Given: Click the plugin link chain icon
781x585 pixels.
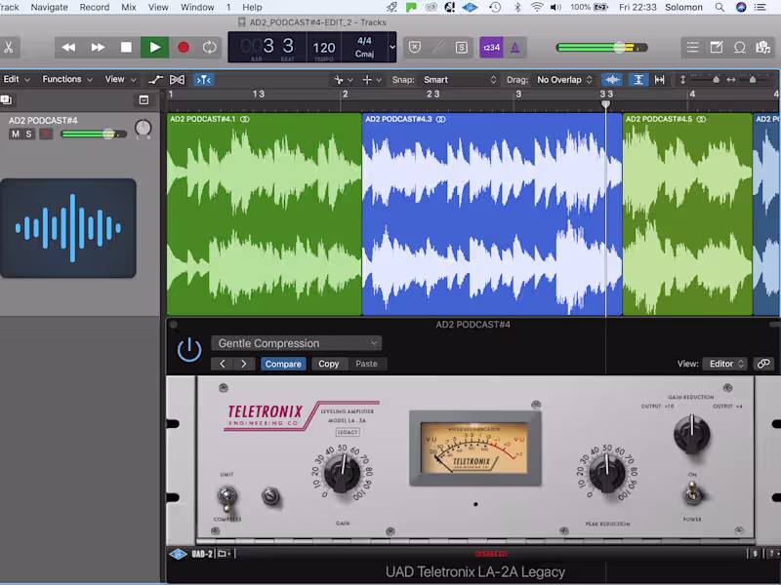Looking at the screenshot, I should click(x=763, y=364).
